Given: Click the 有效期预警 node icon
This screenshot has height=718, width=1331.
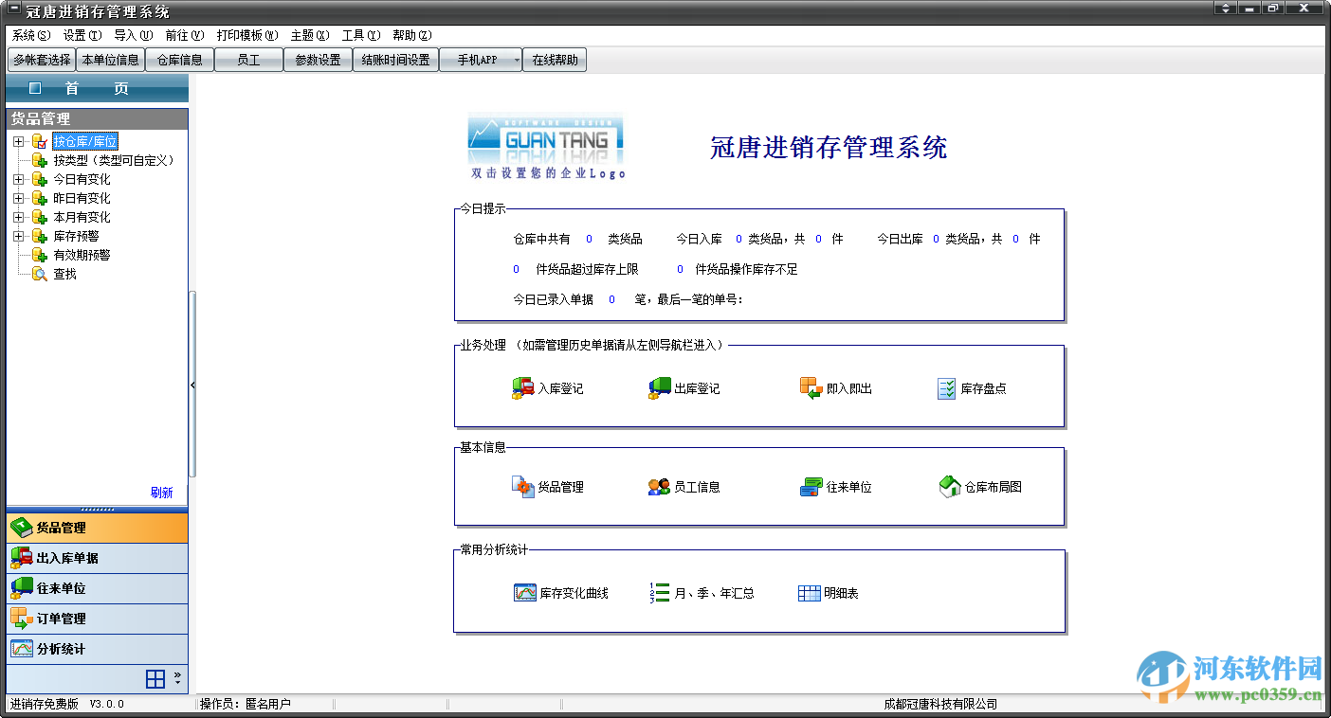Looking at the screenshot, I should [39, 255].
